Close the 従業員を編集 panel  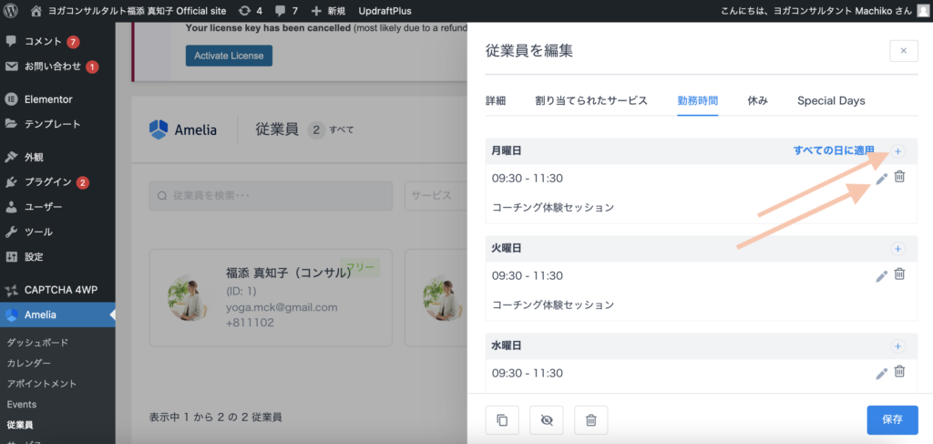[x=903, y=51]
